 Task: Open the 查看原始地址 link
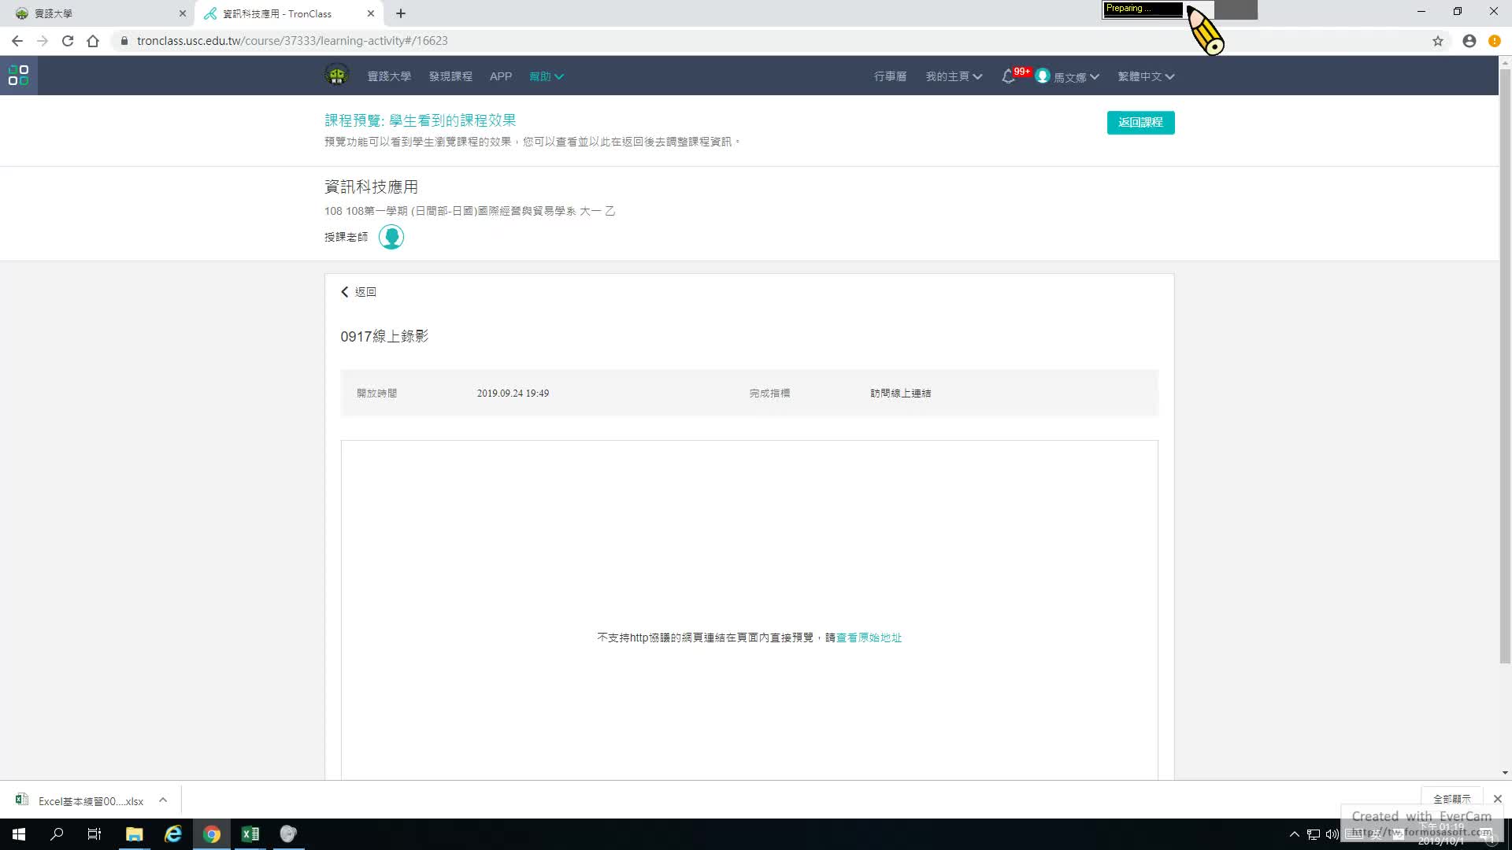coord(869,637)
